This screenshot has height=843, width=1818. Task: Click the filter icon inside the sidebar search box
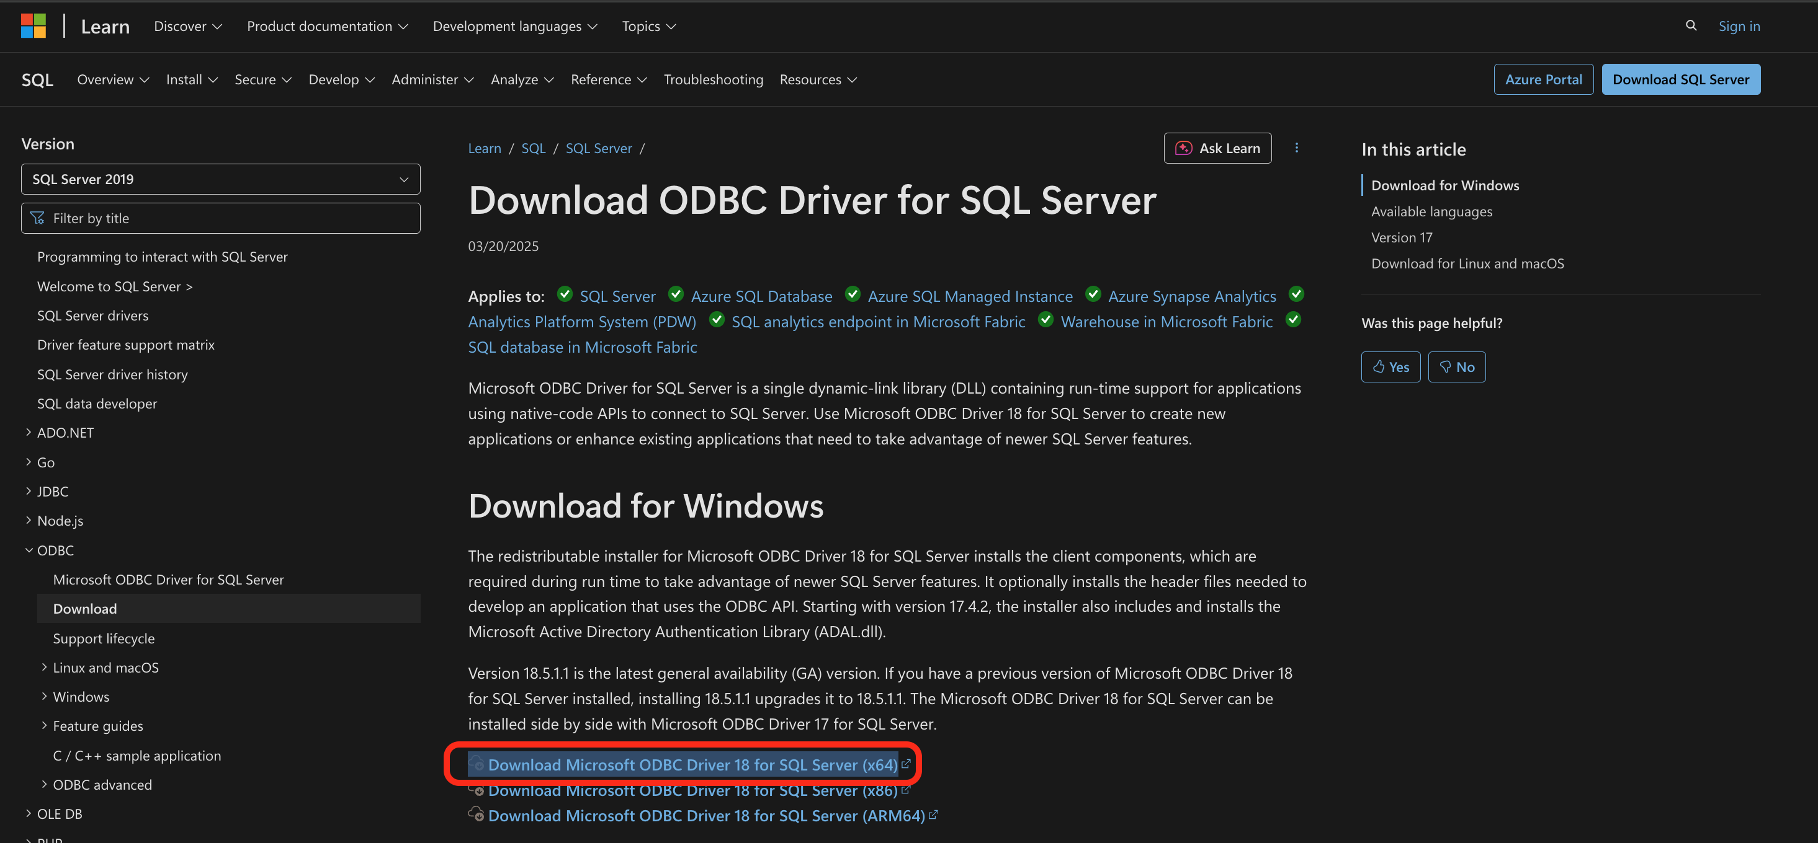[x=37, y=218]
